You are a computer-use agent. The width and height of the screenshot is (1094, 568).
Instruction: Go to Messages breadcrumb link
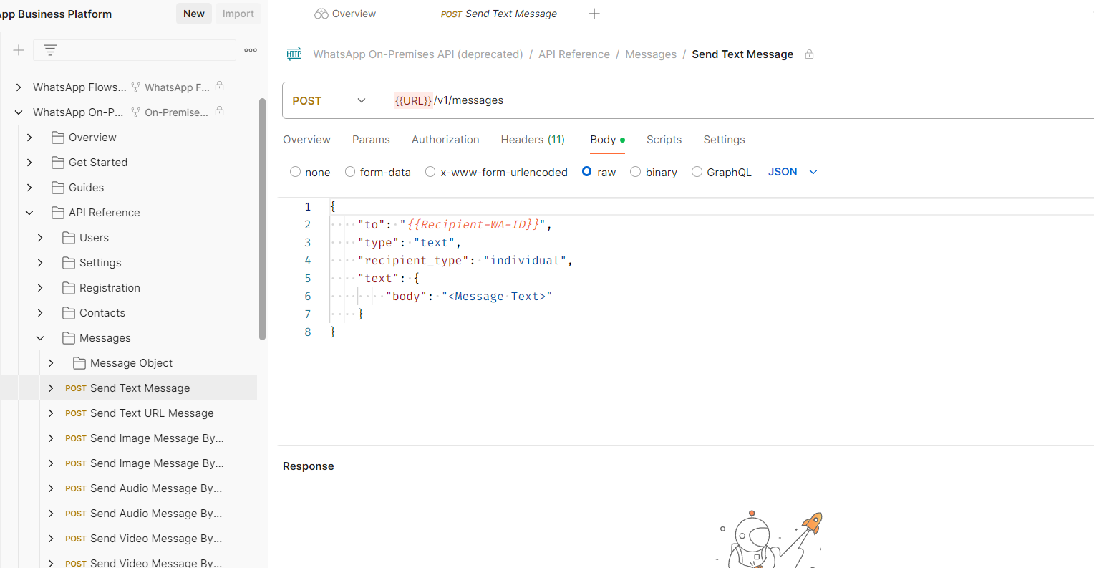coord(651,54)
